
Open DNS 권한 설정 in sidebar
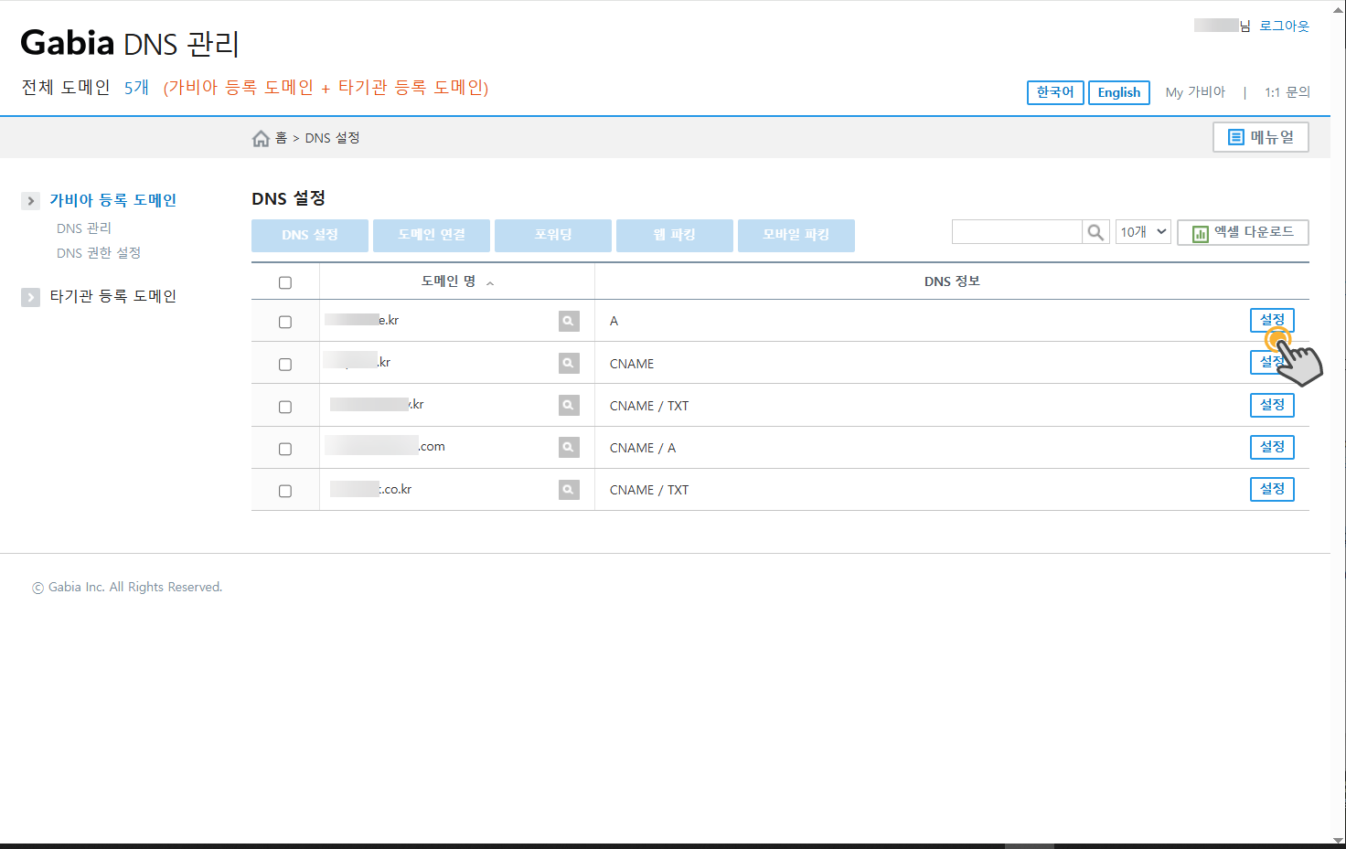coord(99,253)
